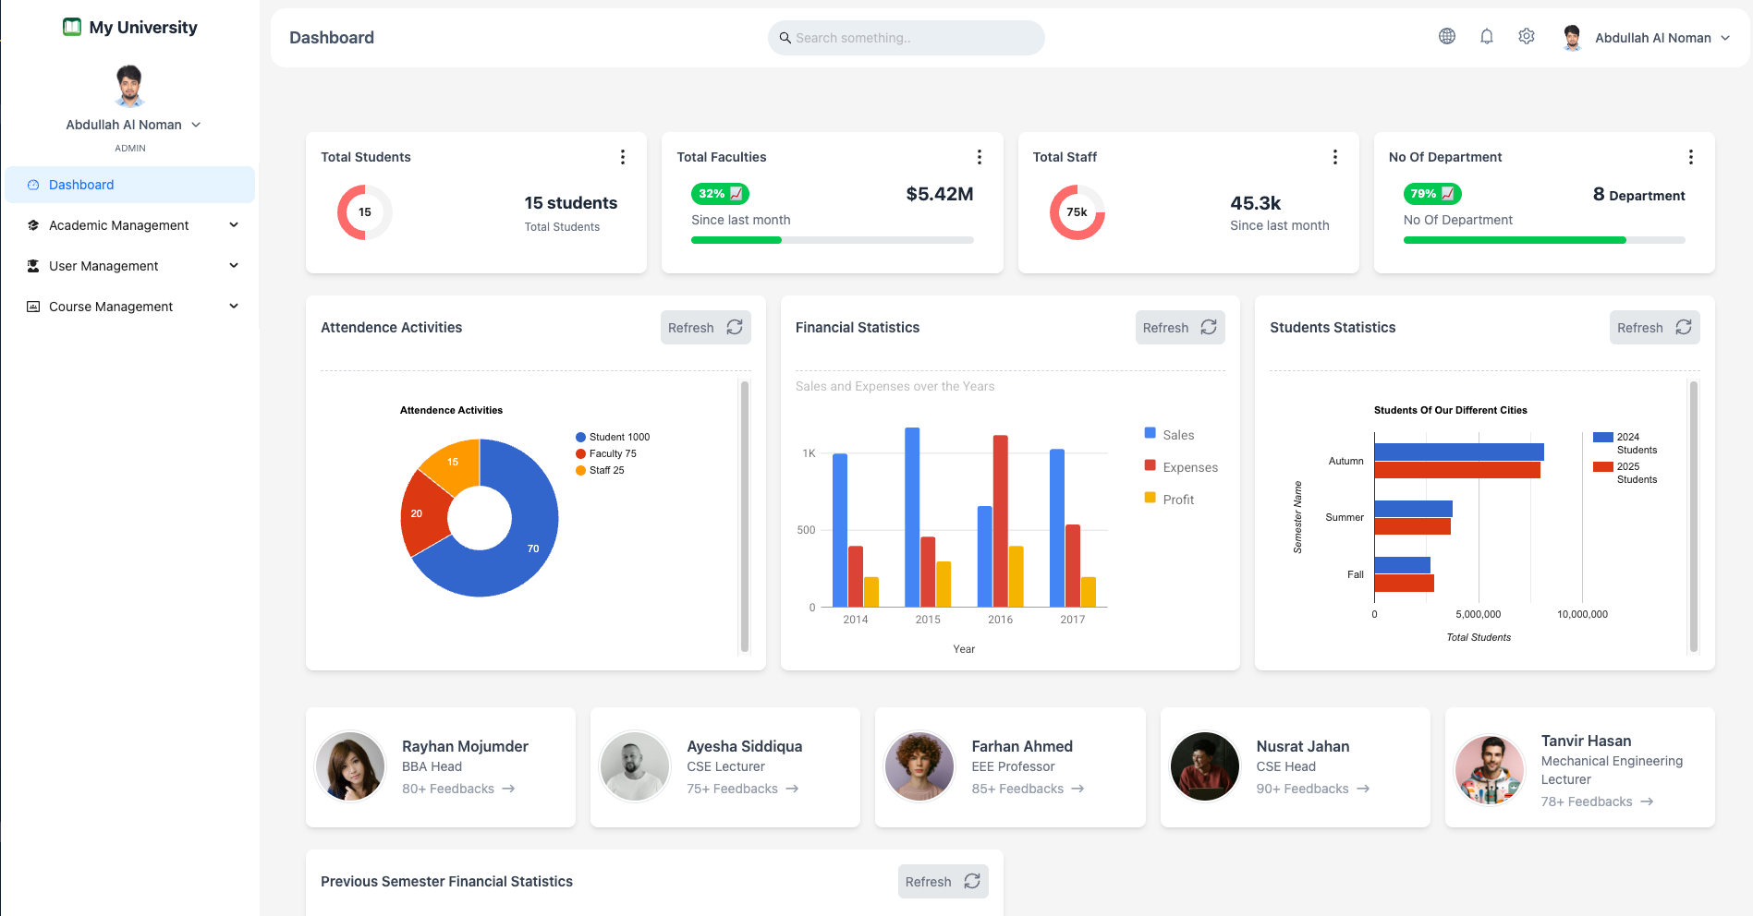The width and height of the screenshot is (1753, 916).
Task: Click Ayesha Siddiqua's profile photo
Action: pos(635,766)
